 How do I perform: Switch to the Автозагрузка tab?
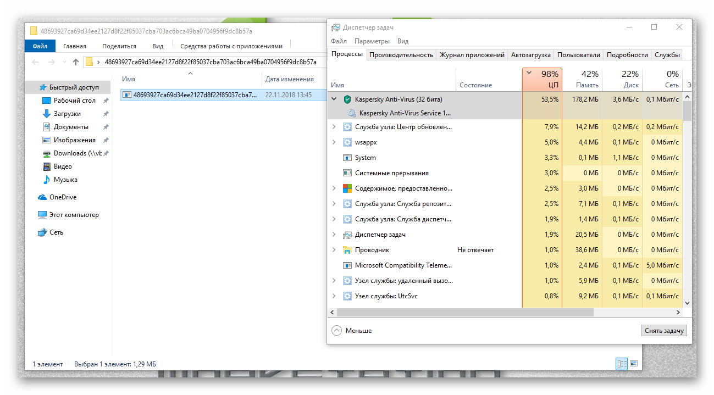point(530,55)
